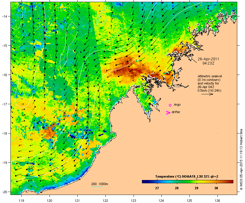Image resolution: width=245 pixels, height=203 pixels.
Task: Click the "and velocity for" caption line
Action: 208,83
